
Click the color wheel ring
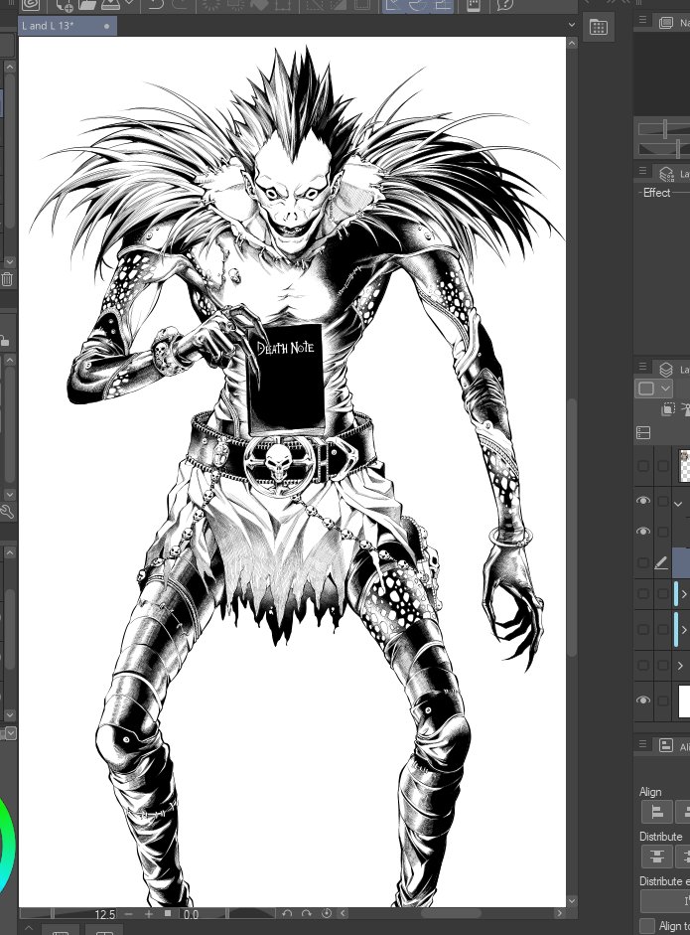(x=8, y=846)
